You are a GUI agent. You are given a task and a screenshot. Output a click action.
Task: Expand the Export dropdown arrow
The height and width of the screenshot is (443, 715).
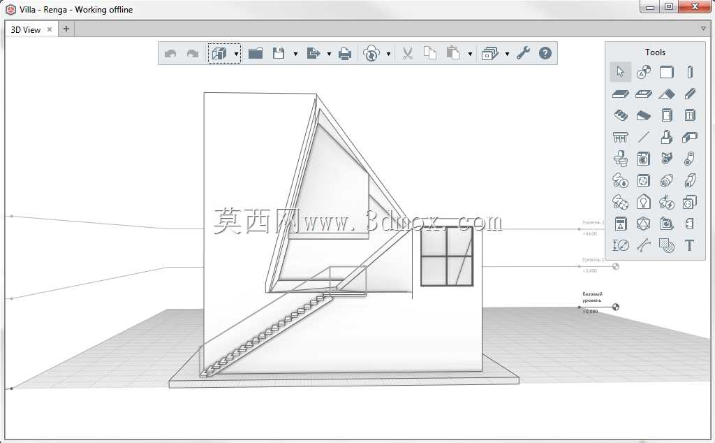point(329,54)
